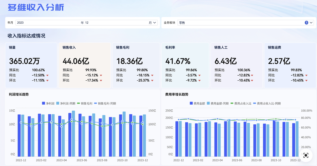The image size is (317, 166).
Task: Click the 99.86% 预实比 value in 毛利率
Action: [192, 70]
